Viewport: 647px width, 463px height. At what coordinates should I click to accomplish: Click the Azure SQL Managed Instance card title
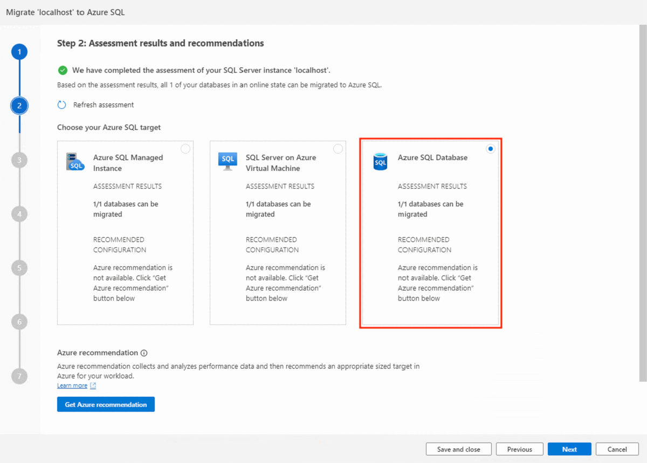128,163
